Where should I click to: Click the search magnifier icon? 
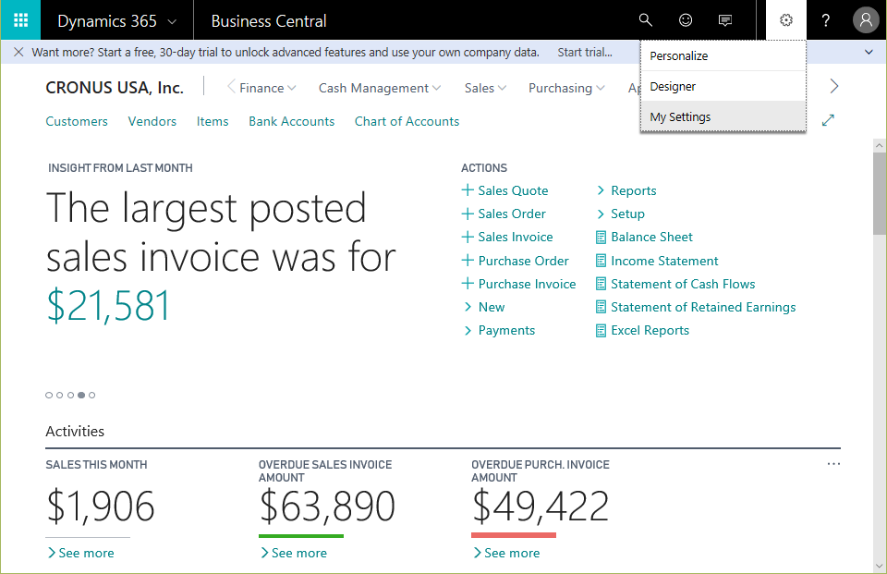646,20
